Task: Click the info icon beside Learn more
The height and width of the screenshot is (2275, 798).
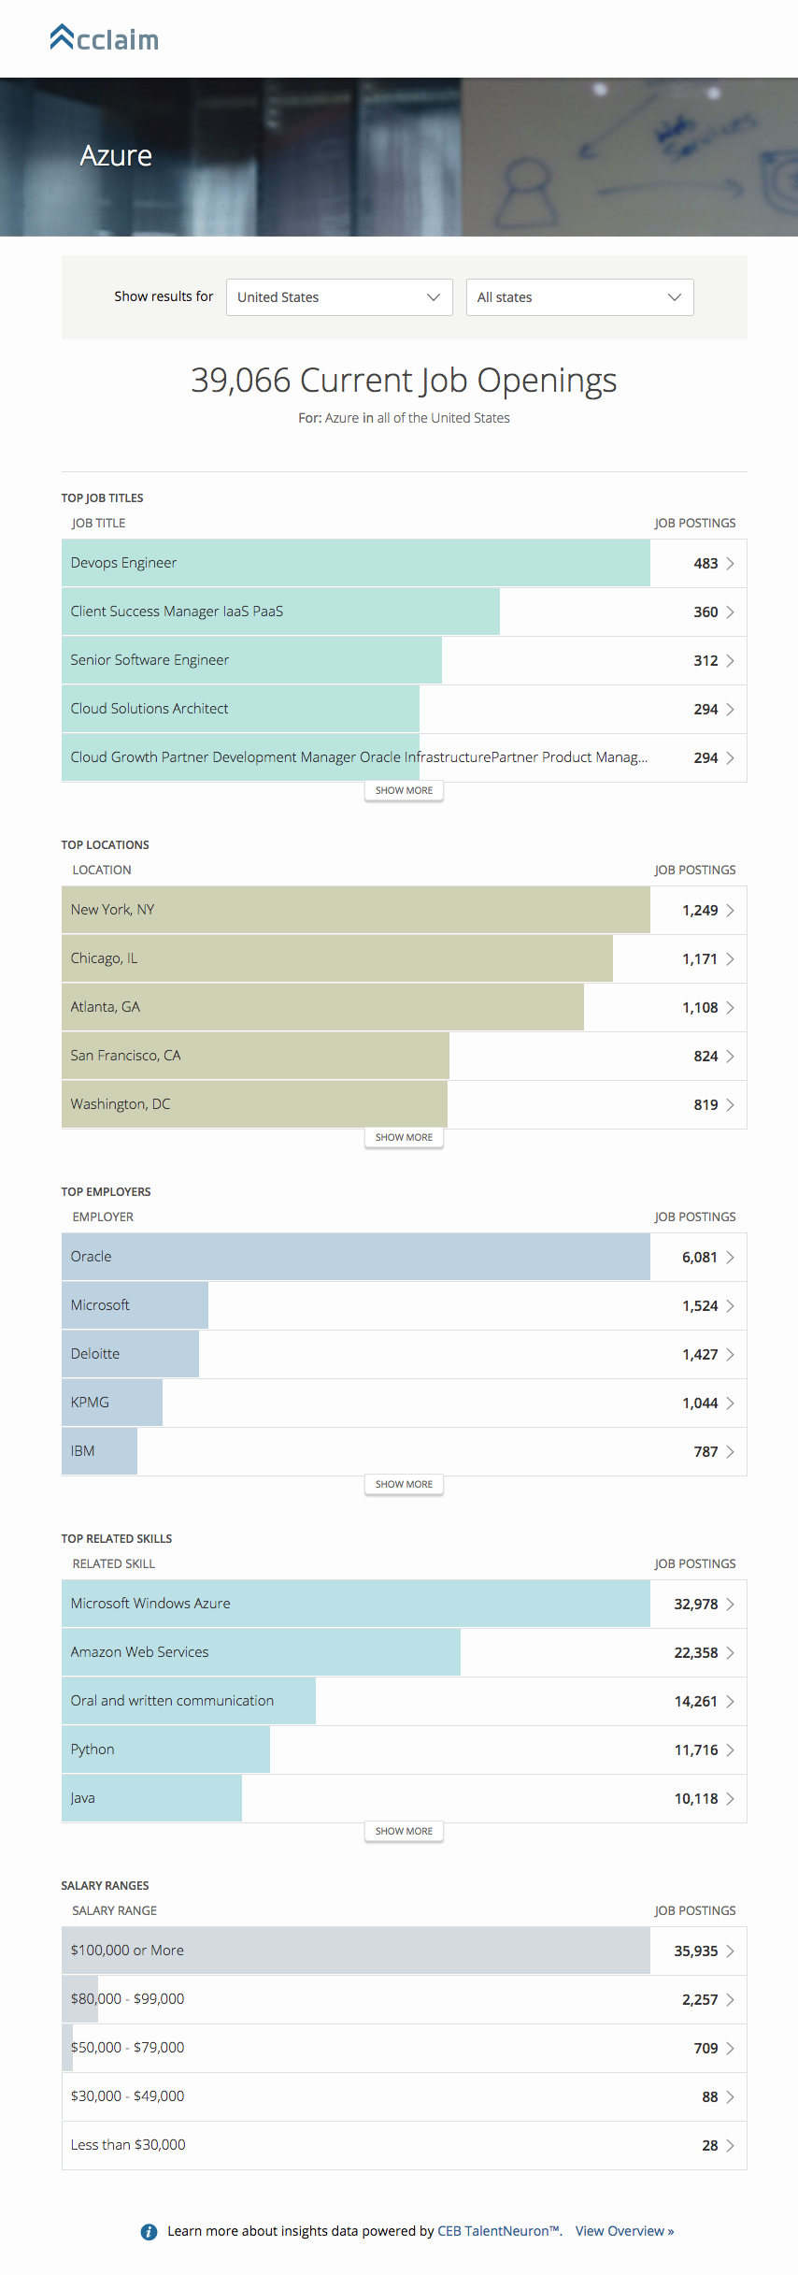Action: tap(149, 2232)
